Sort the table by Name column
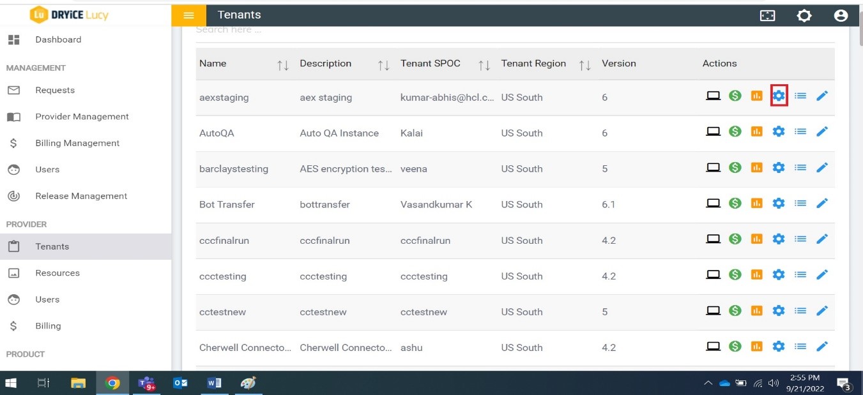This screenshot has width=863, height=395. [x=283, y=64]
